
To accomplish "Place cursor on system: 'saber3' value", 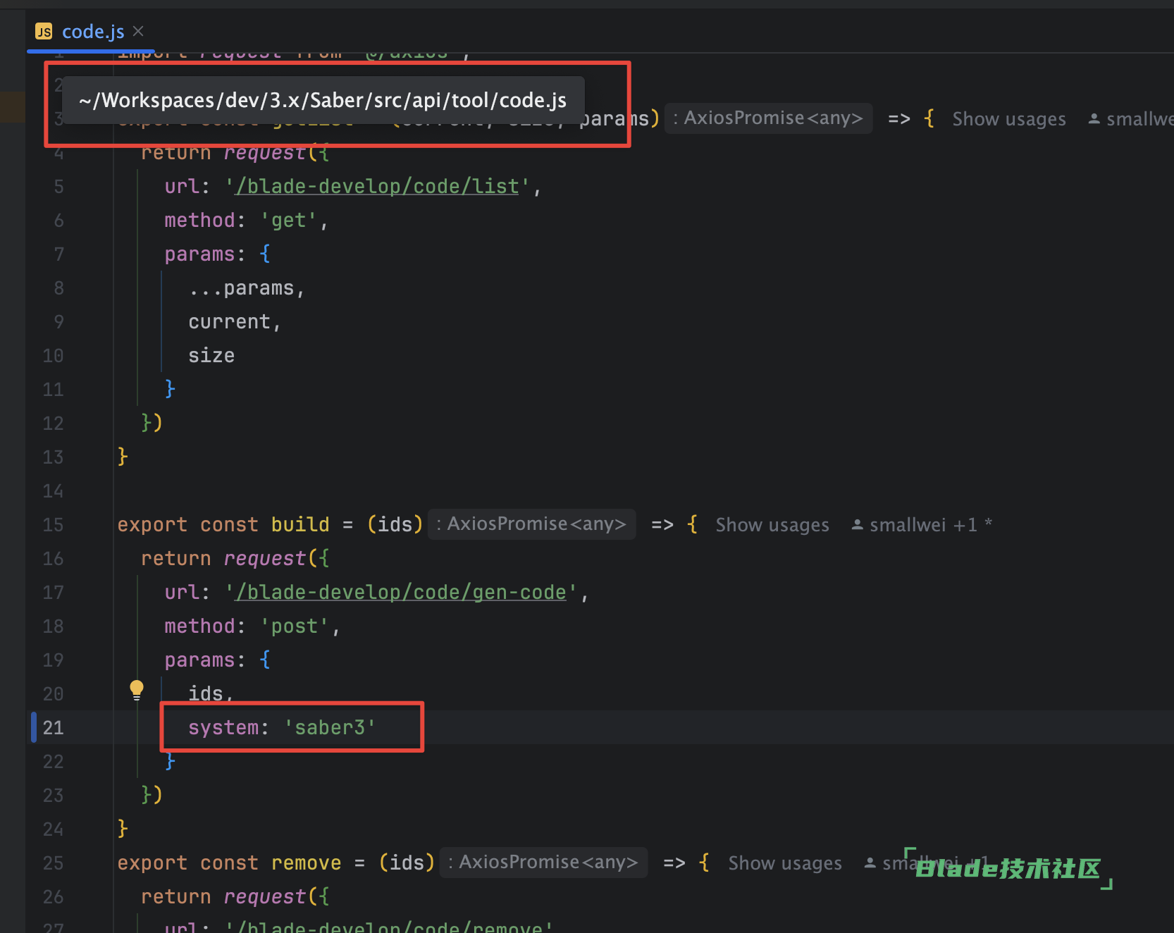I will click(x=330, y=728).
